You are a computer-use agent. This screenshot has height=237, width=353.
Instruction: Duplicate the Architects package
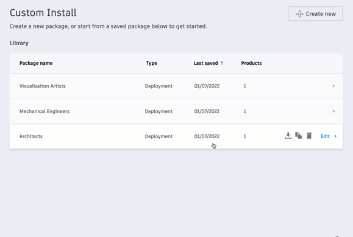tap(299, 136)
